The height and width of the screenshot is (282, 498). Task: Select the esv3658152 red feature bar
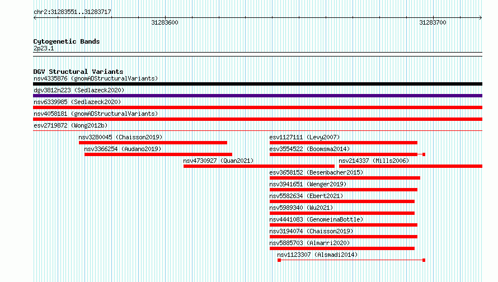click(x=345, y=178)
